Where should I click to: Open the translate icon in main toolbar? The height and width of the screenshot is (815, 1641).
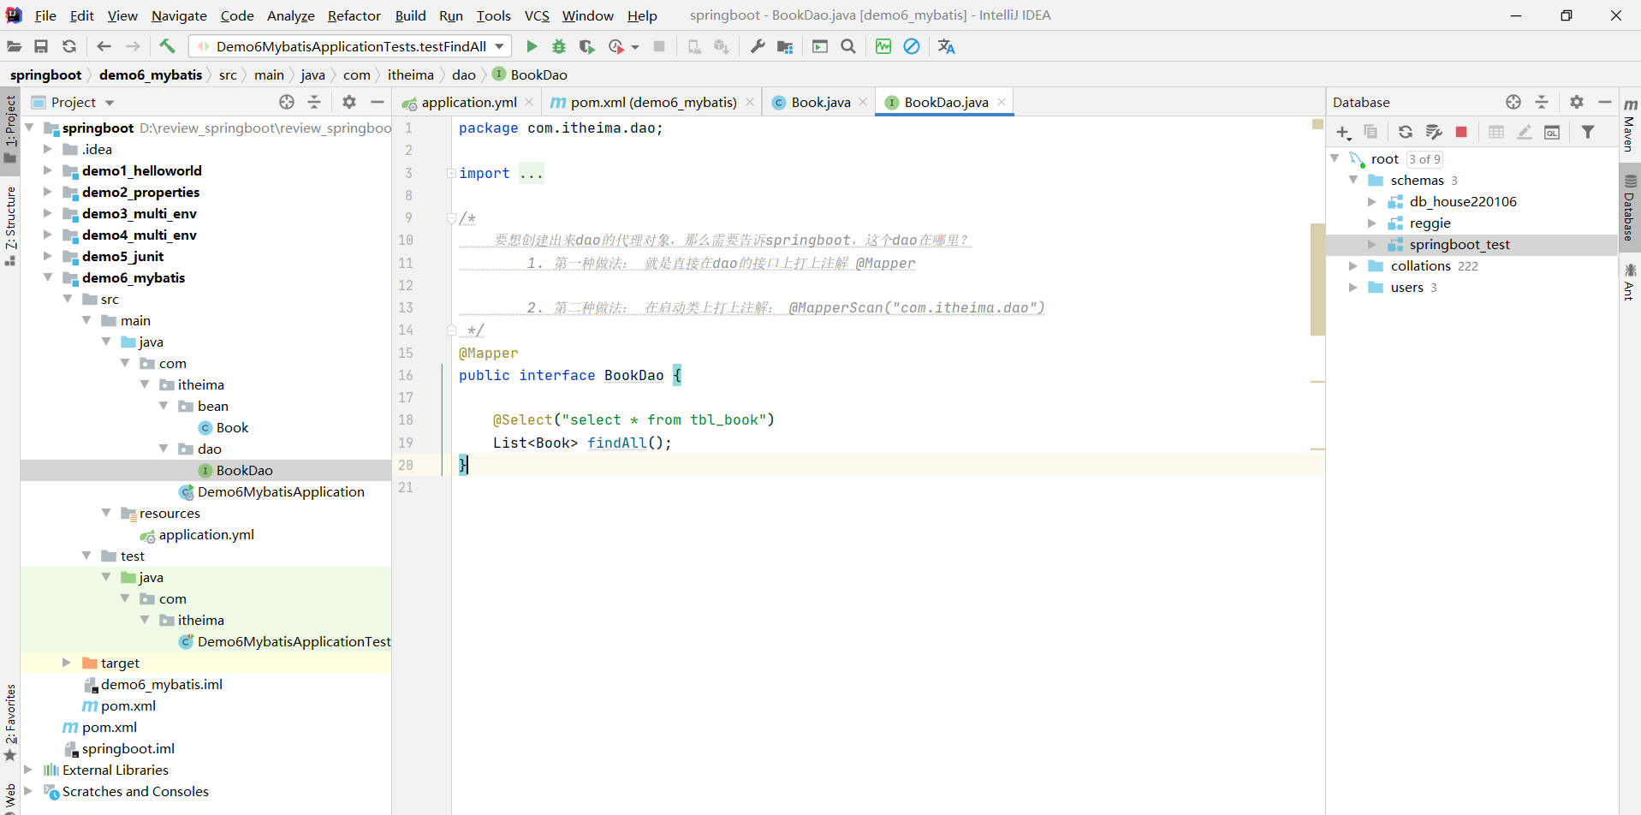click(x=946, y=46)
